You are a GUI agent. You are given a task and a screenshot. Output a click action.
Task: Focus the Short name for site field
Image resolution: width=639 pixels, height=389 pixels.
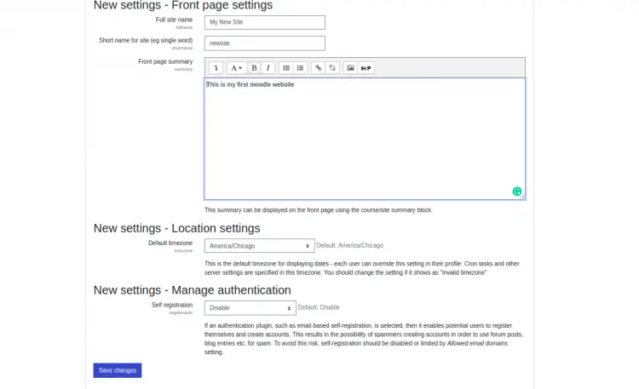tap(265, 43)
